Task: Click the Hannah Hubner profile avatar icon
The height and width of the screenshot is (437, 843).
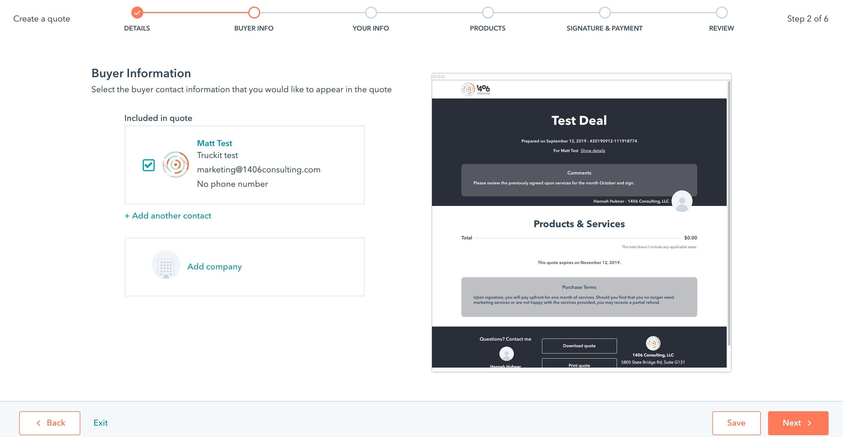Action: coord(682,202)
